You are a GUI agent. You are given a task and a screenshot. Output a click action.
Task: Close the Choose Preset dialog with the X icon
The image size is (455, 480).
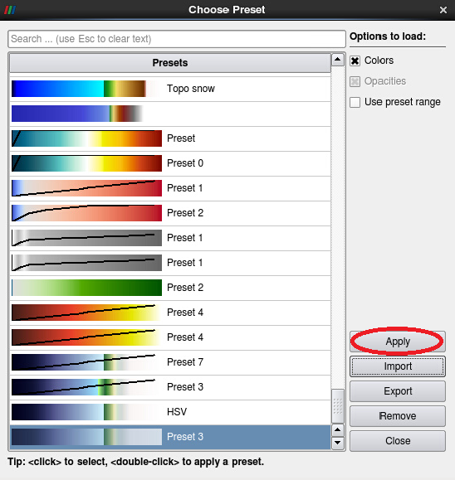(443, 10)
